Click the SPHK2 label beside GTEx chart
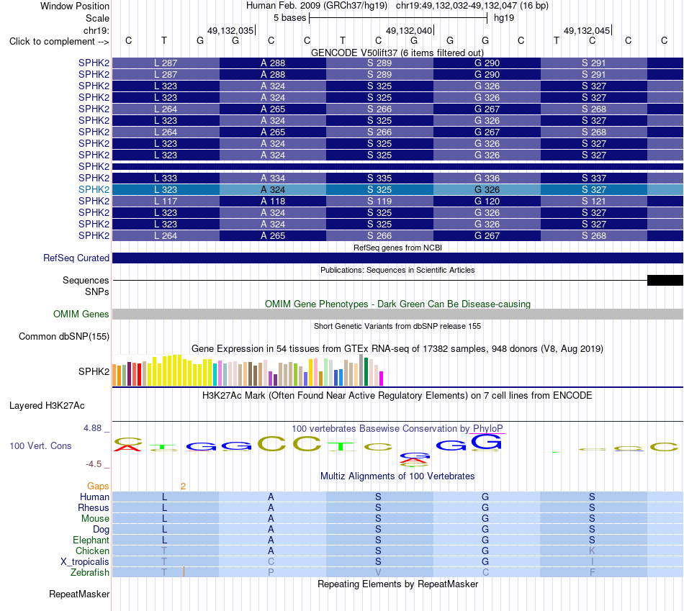The height and width of the screenshot is (611, 684). point(94,372)
